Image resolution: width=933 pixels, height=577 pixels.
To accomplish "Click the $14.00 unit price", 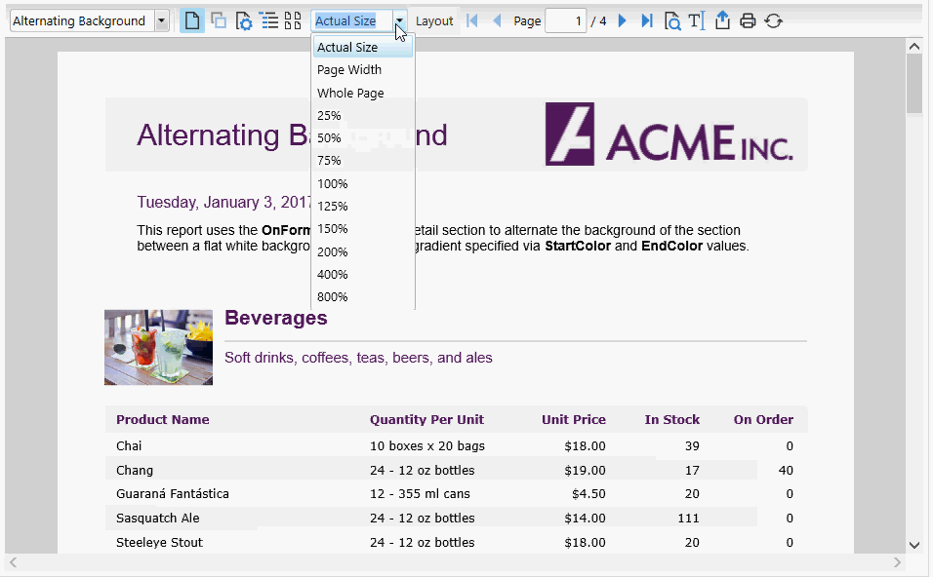I will [x=585, y=519].
